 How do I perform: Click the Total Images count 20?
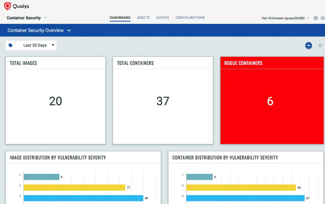(x=55, y=101)
